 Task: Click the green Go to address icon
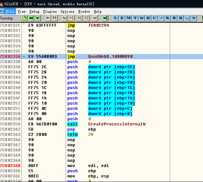click(105, 18)
